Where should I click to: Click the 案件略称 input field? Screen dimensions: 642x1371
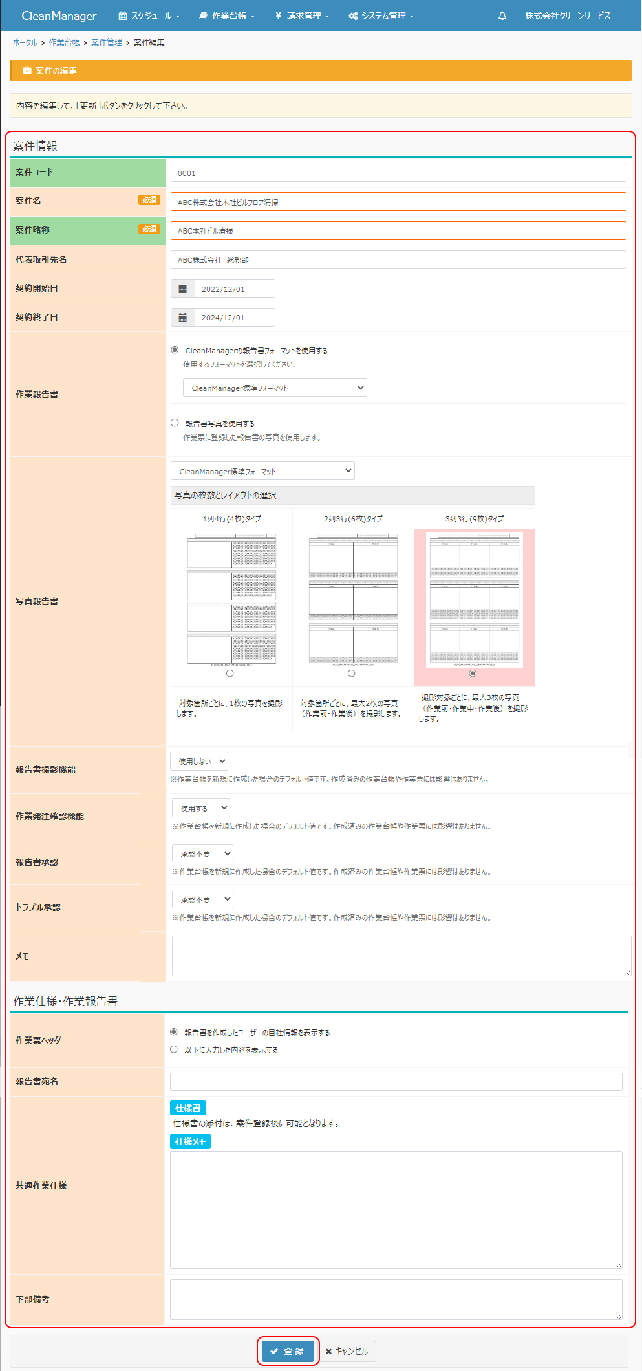(398, 230)
